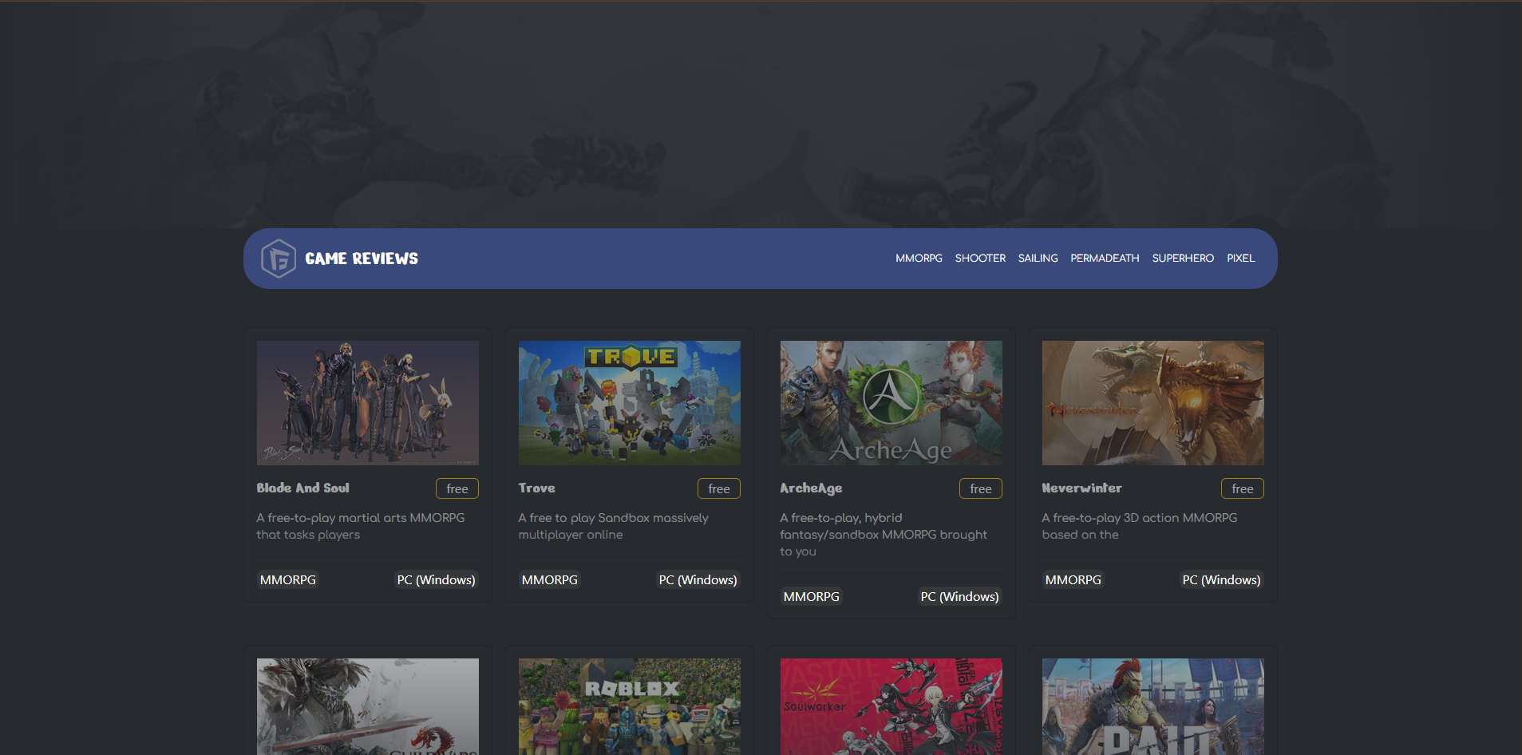Go to the PERMADEATH category
This screenshot has height=755, width=1522.
(1105, 258)
